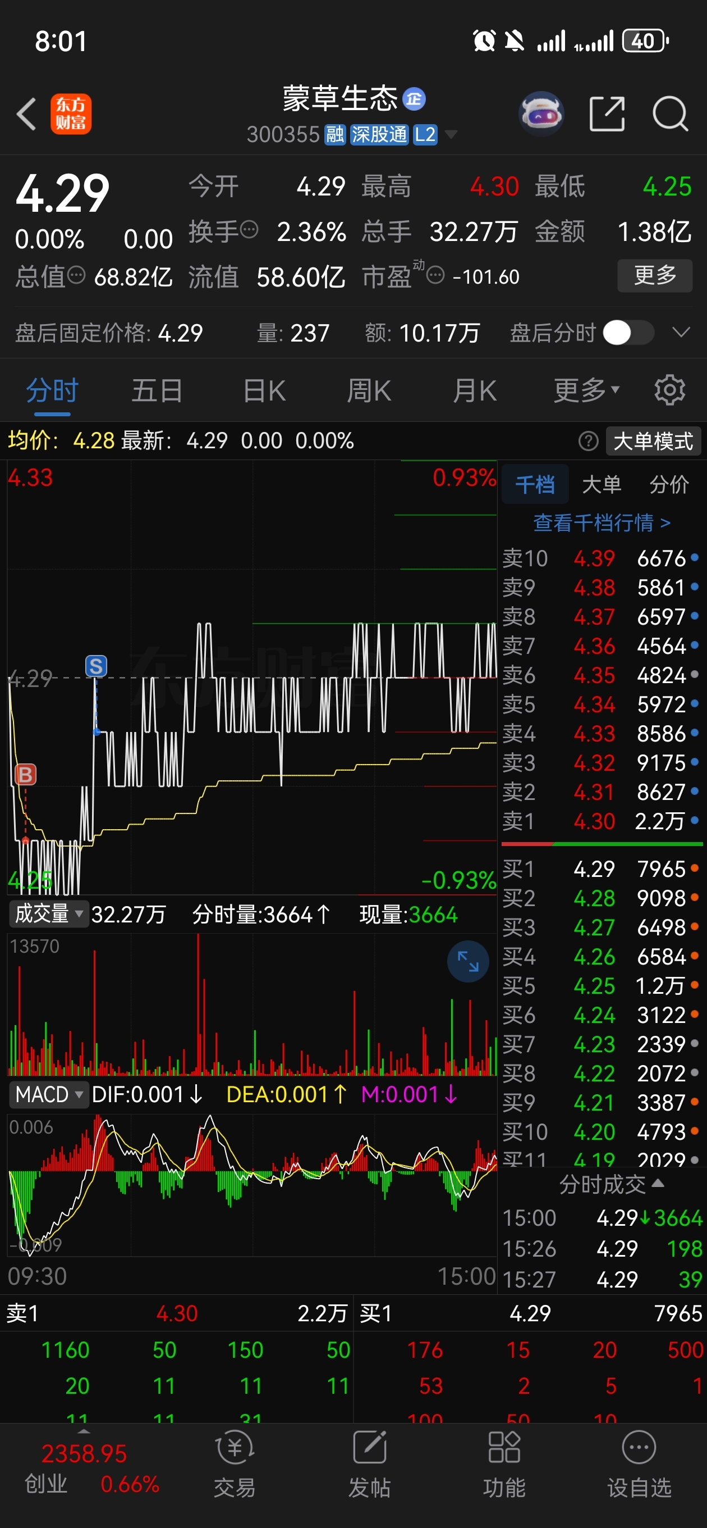Tap the alarm clock status icon
The image size is (707, 1528).
coord(484,41)
